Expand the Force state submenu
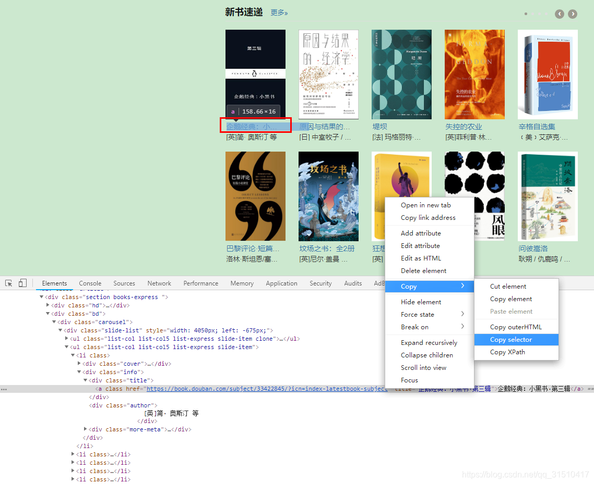594x484 pixels. pos(429,315)
